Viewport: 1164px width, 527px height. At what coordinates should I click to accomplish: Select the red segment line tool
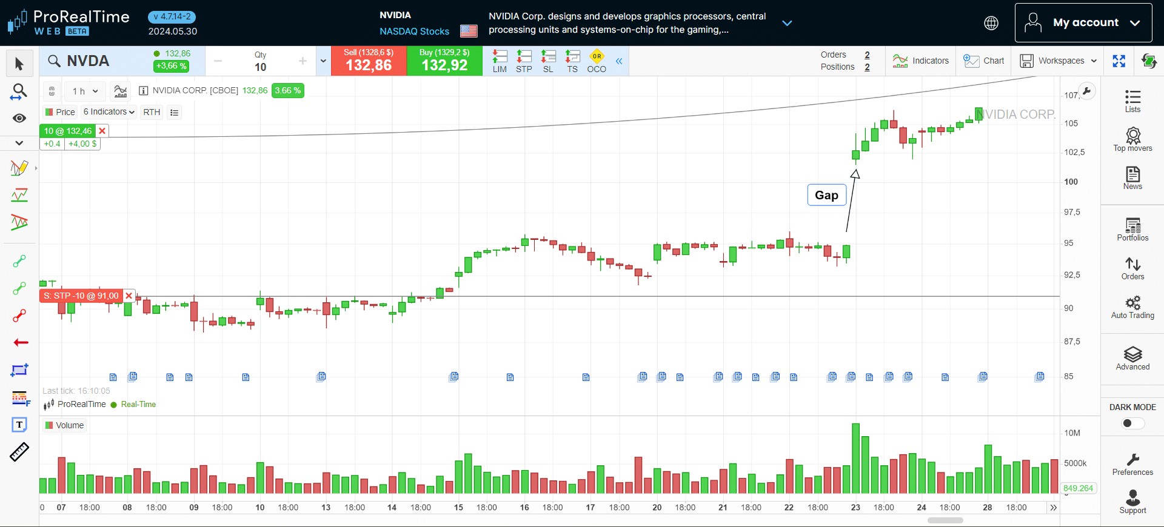coord(19,316)
